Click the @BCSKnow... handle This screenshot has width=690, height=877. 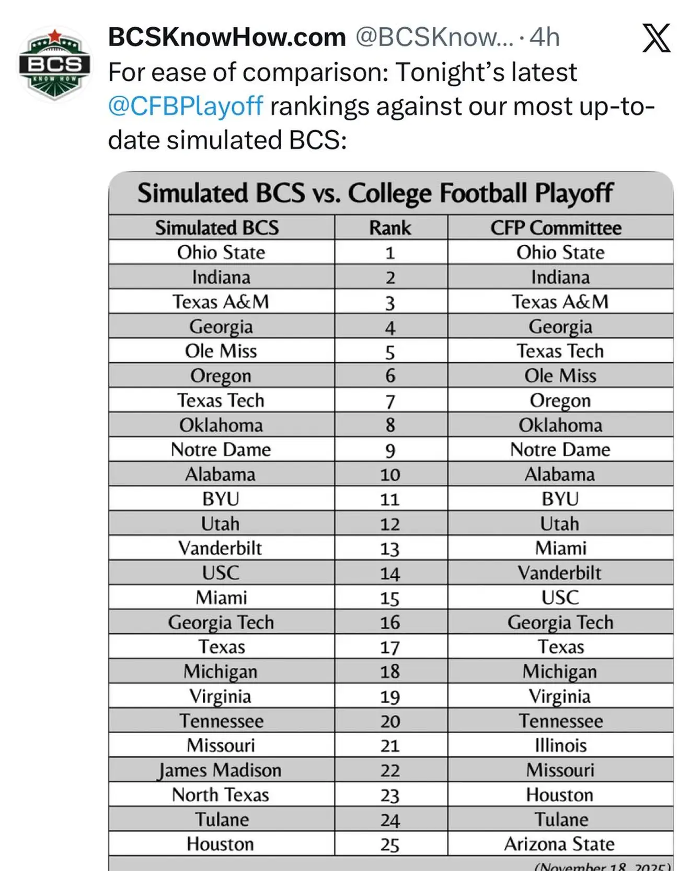(x=434, y=37)
